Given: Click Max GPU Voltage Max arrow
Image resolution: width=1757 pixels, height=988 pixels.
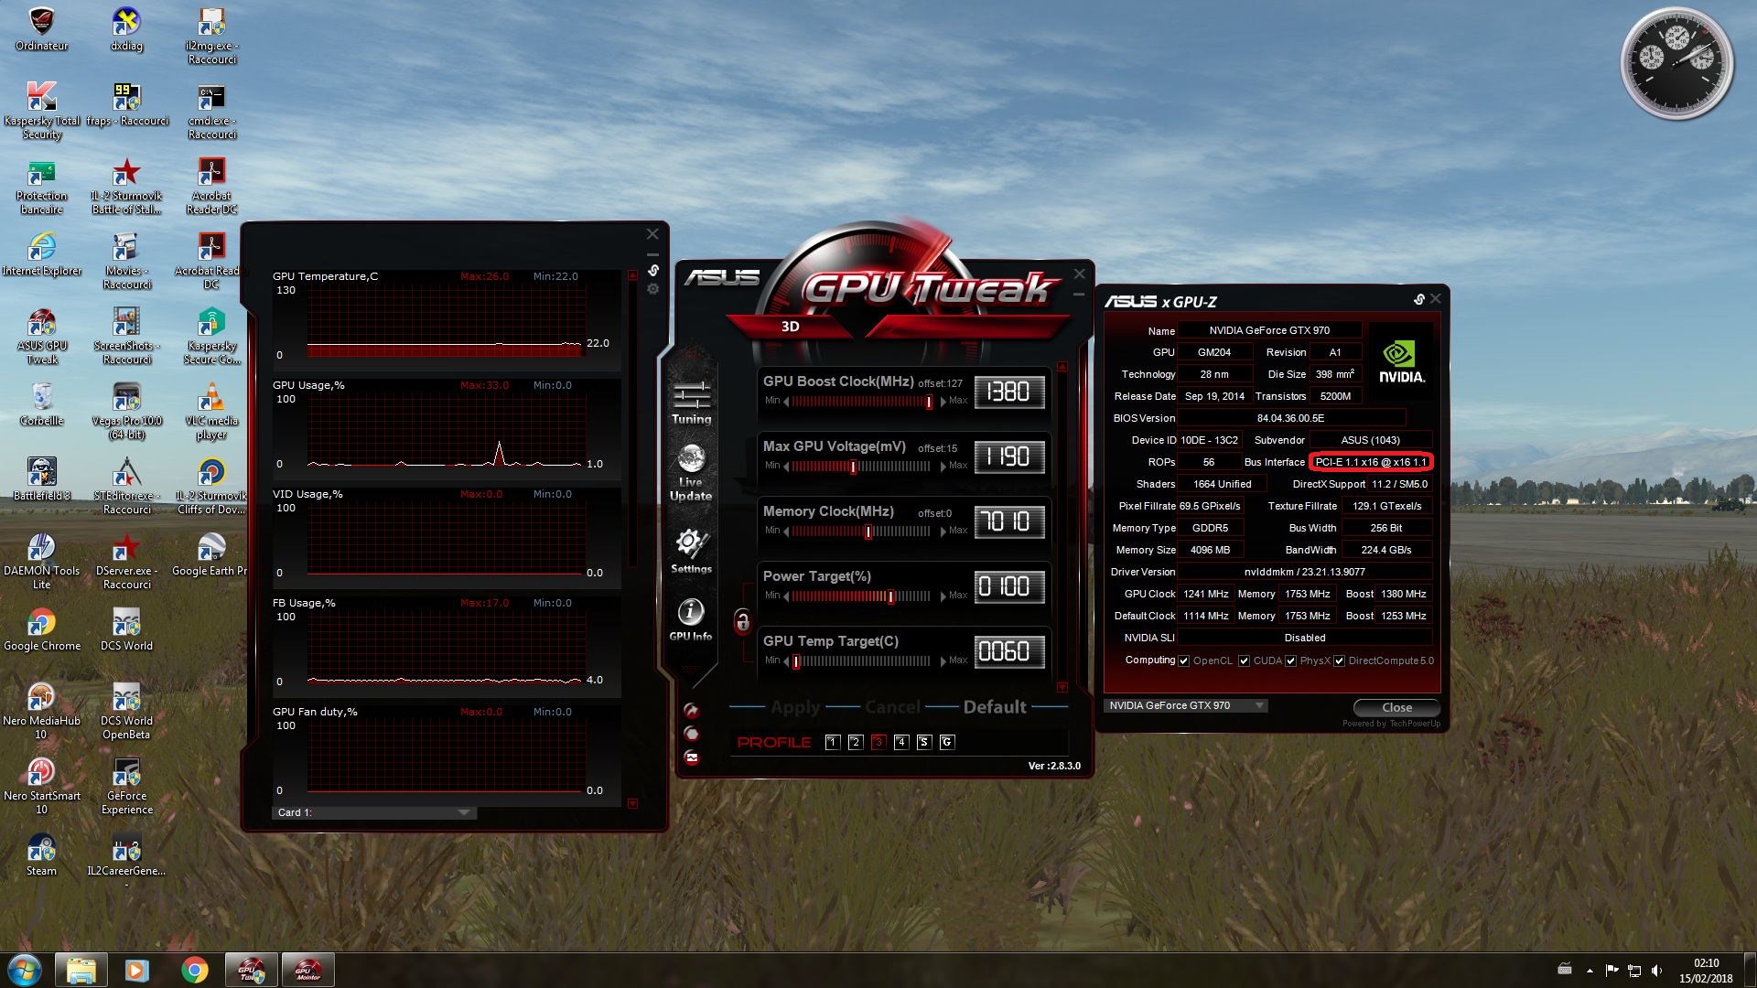Looking at the screenshot, I should coord(943,467).
